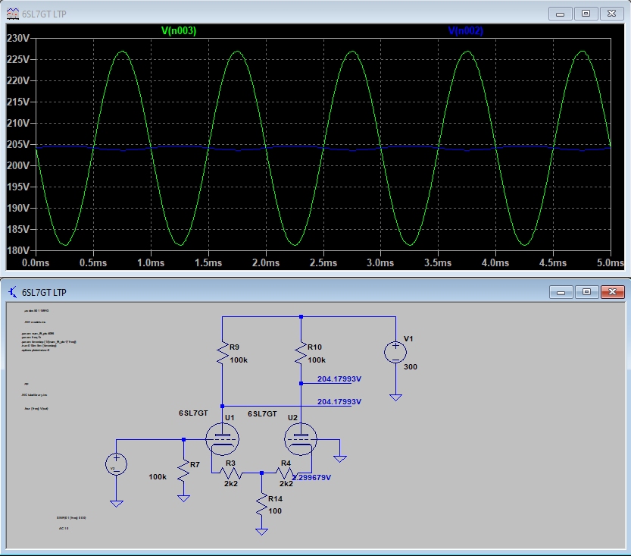Click the schematic window's transistor title icon

tap(12, 292)
